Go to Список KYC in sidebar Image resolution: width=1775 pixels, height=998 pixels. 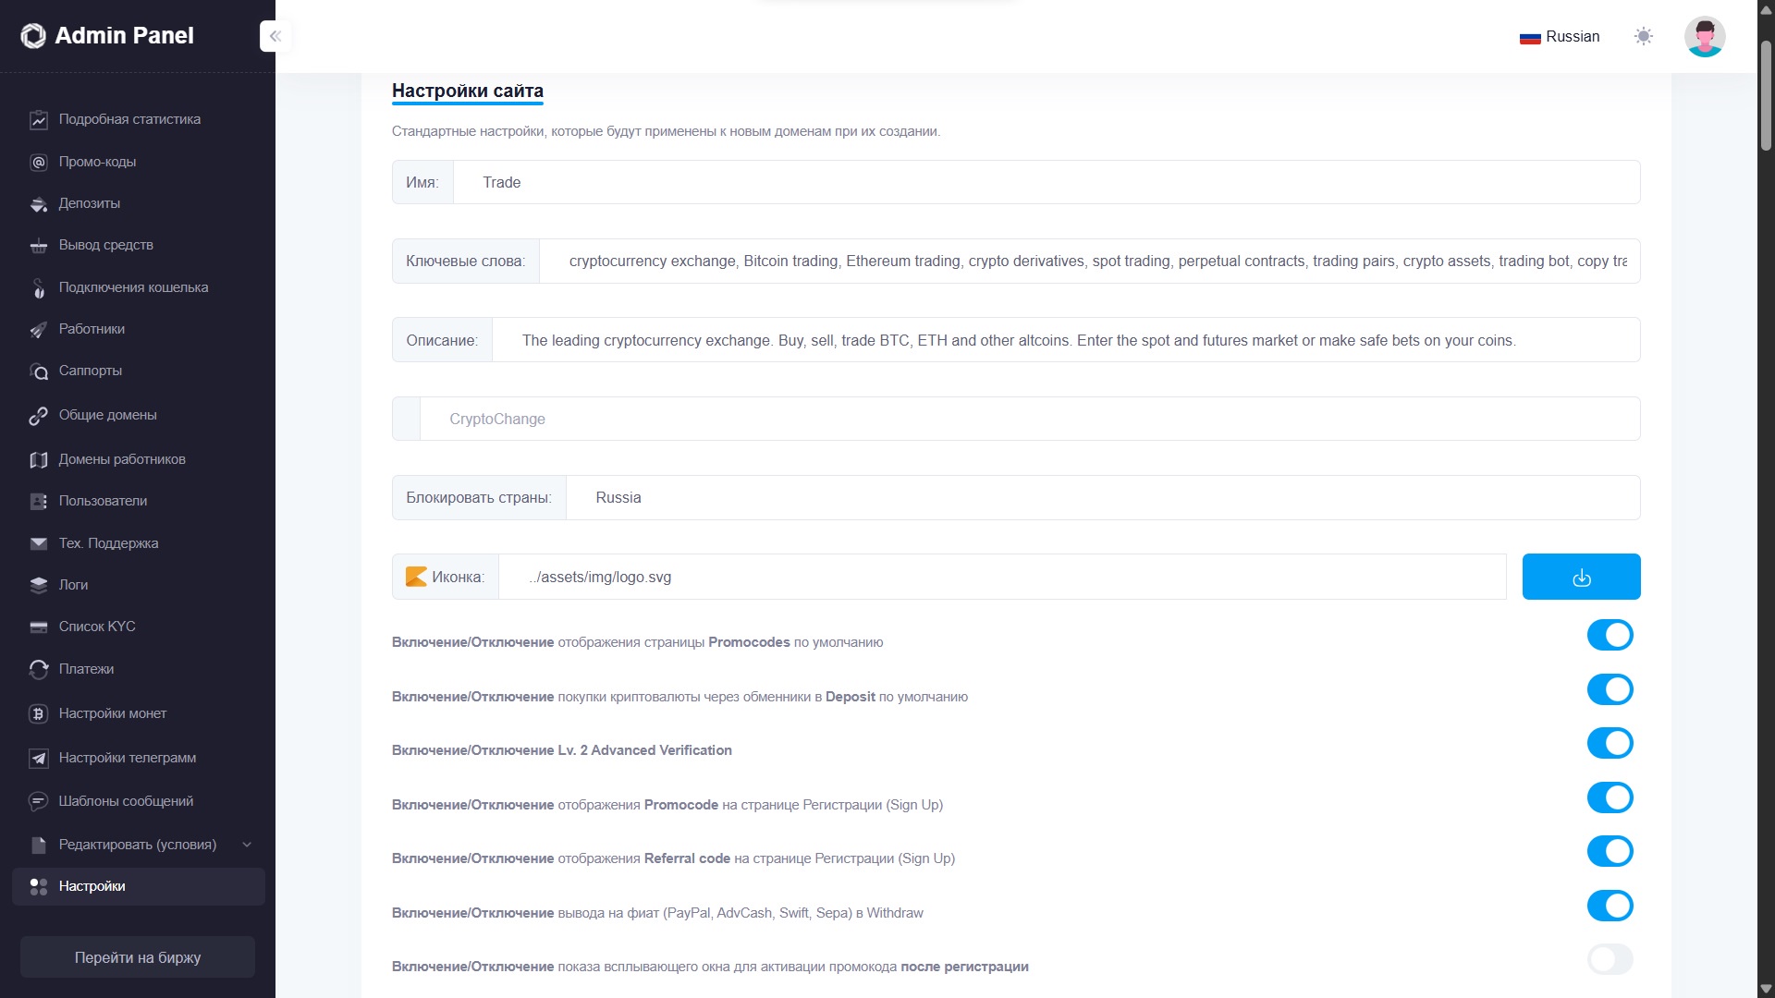[97, 627]
